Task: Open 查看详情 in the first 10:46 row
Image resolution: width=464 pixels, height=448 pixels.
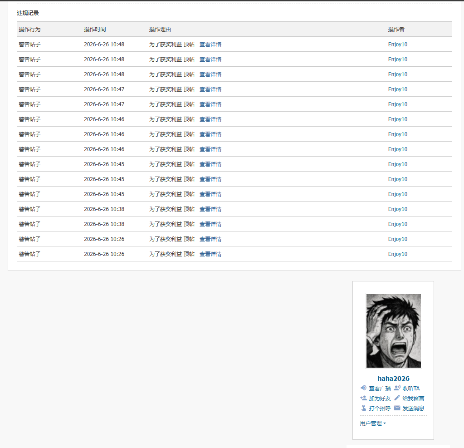Action: (210, 119)
